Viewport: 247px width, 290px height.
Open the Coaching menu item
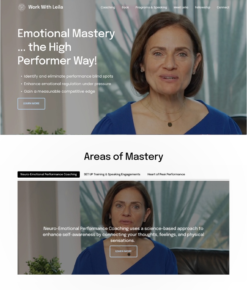pyautogui.click(x=108, y=7)
